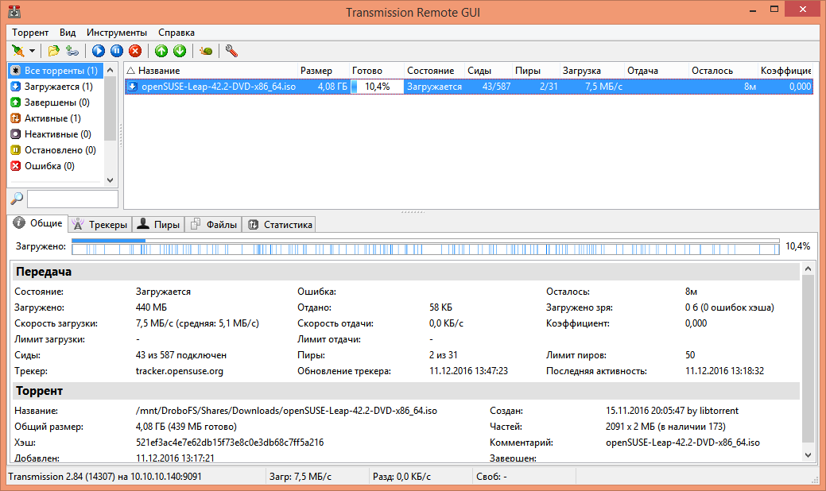
Task: Open the Вид menu
Action: click(68, 33)
